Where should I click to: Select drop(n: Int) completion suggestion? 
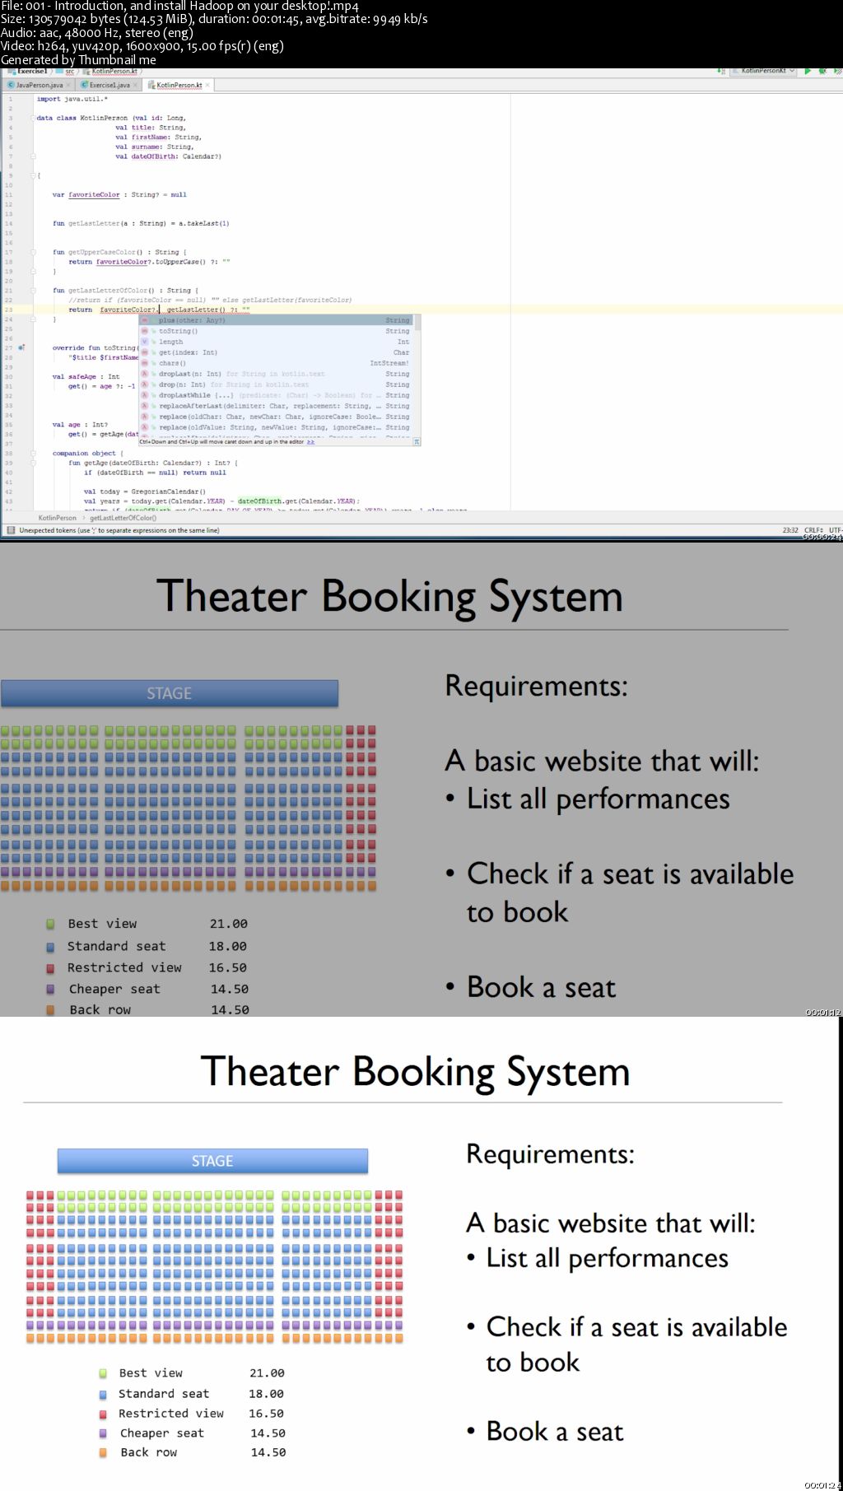click(276, 384)
